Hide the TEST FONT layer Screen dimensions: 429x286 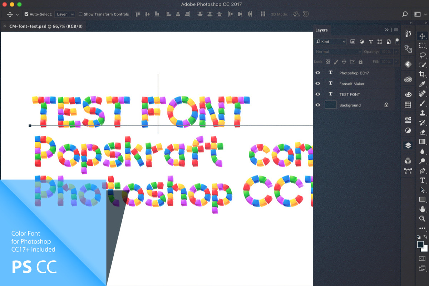coord(318,94)
